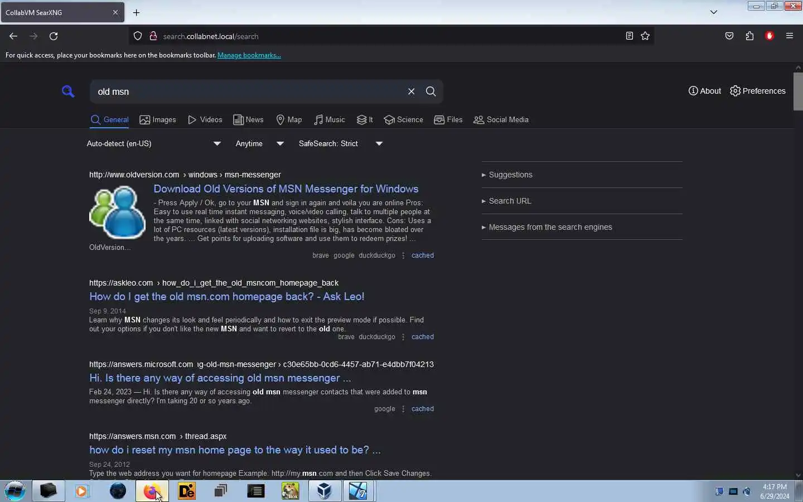Click the SearXNG magnifier logo
This screenshot has height=502, width=803.
pos(68,91)
